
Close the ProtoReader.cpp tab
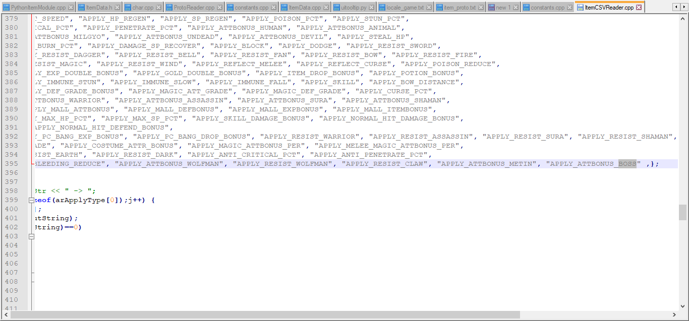(x=219, y=8)
